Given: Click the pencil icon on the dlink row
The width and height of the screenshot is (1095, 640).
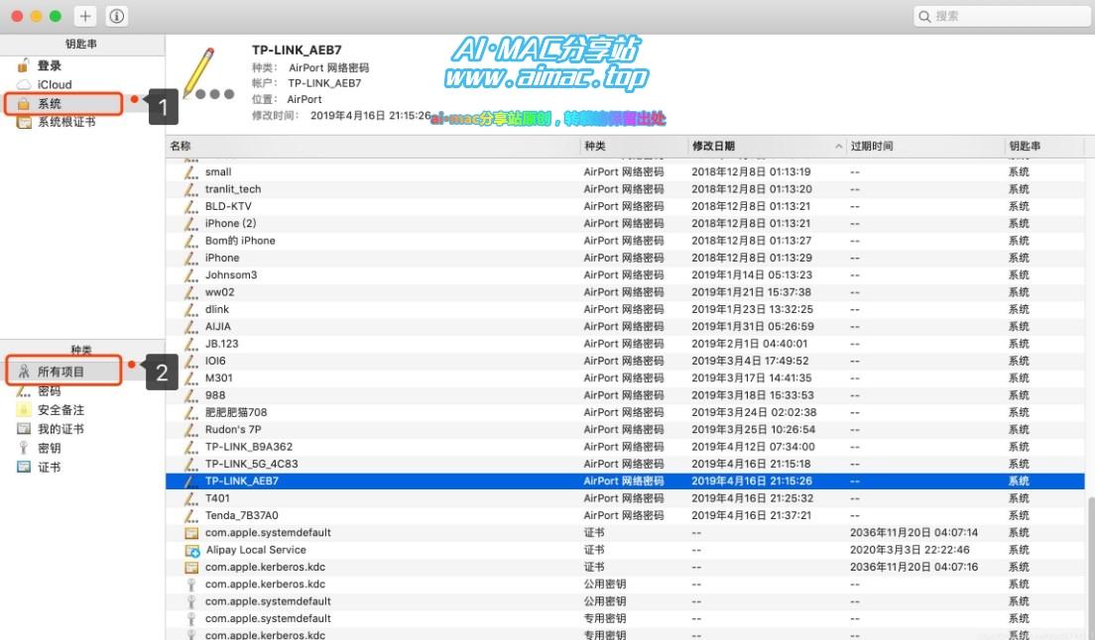Looking at the screenshot, I should pos(190,309).
